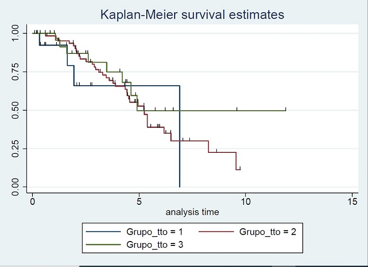Image resolution: width=368 pixels, height=267 pixels.
Task: Click the 0.00 y-axis tick label
Action: coord(16,186)
